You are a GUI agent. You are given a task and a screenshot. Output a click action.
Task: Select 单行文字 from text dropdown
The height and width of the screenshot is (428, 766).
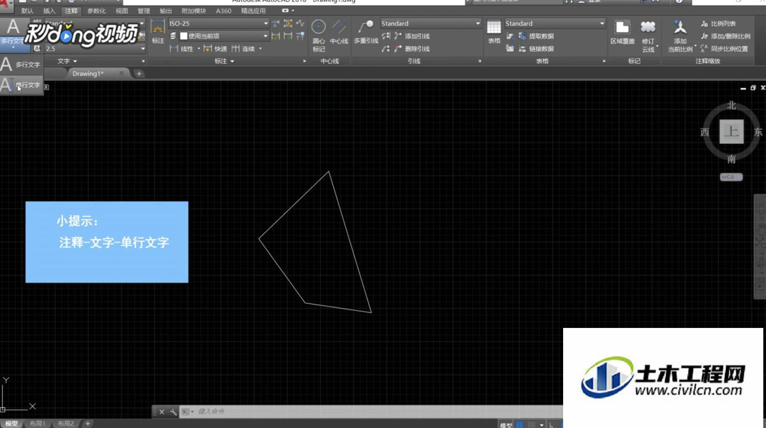pyautogui.click(x=21, y=85)
